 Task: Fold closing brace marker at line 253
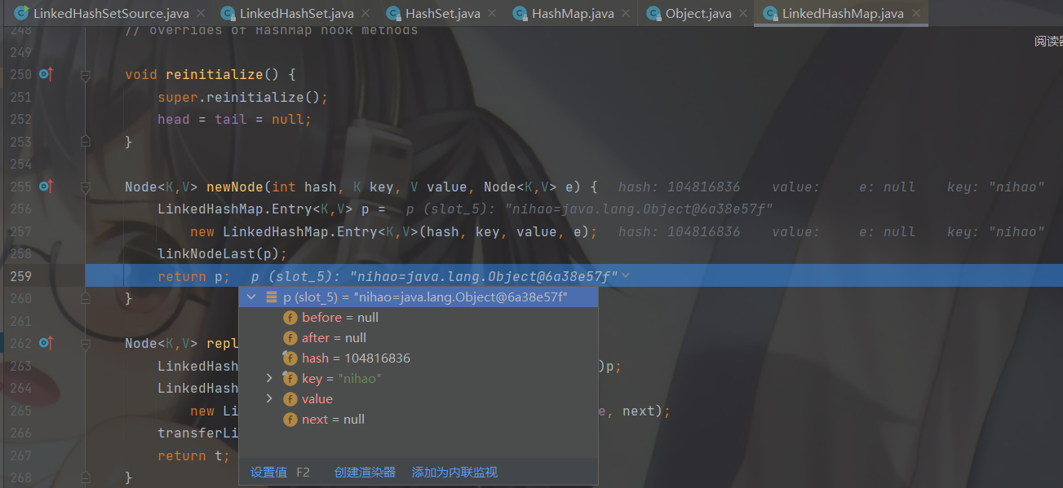pos(85,142)
